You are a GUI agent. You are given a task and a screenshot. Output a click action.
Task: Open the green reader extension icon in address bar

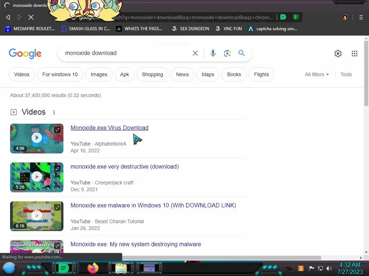coord(283,17)
